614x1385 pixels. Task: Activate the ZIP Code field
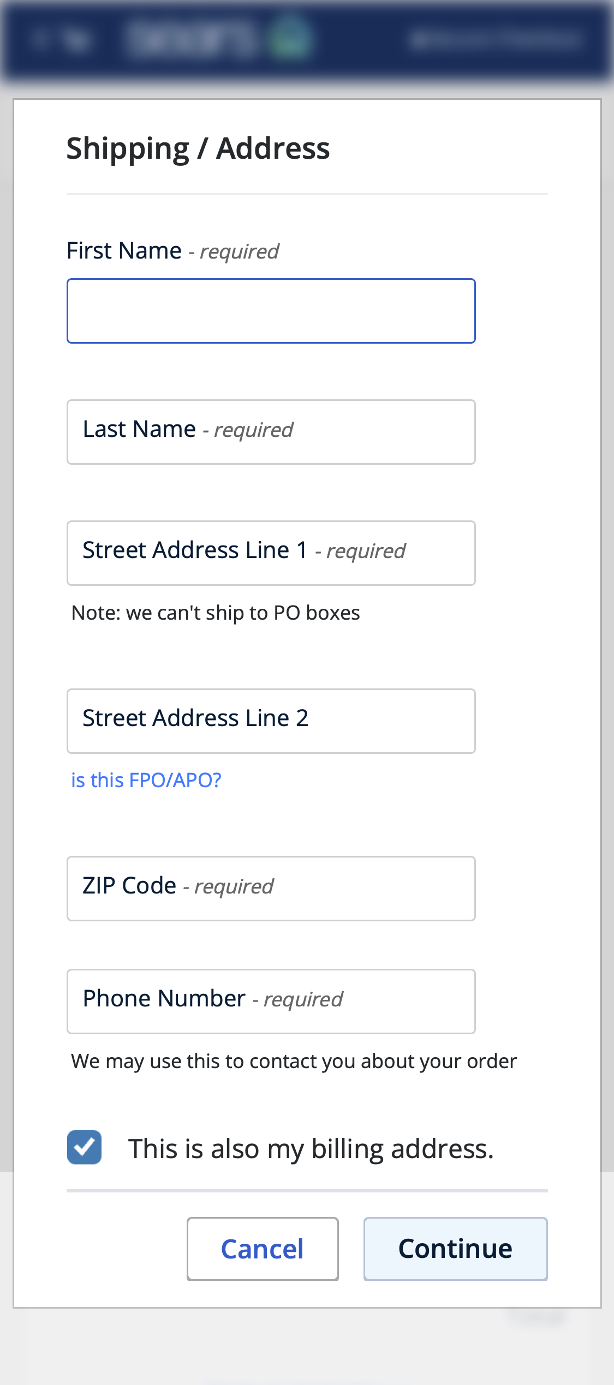(x=271, y=889)
